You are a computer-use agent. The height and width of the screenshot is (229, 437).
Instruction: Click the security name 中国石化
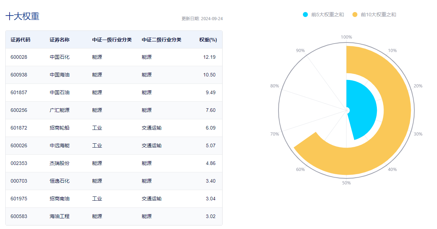59,57
